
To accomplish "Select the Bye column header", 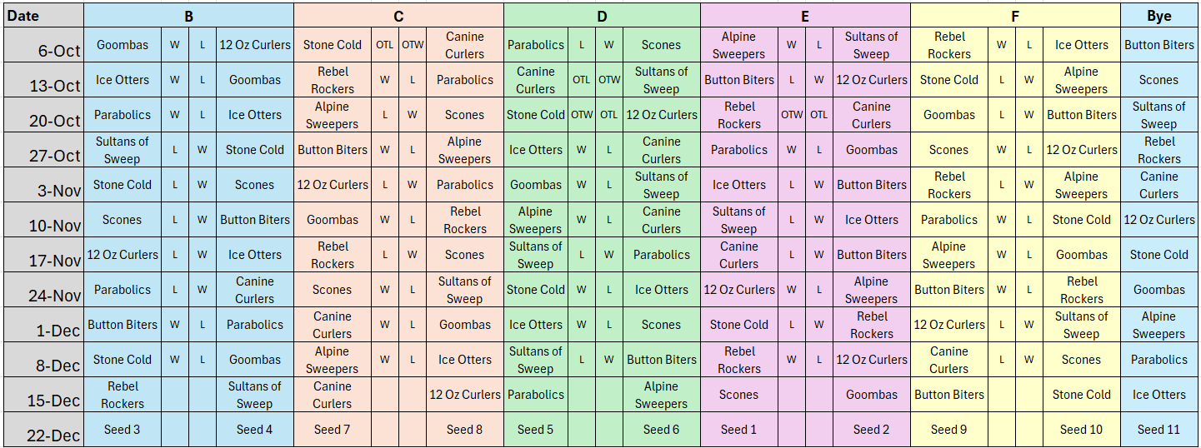I will pos(1159,15).
